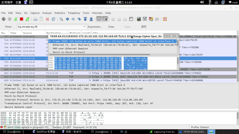The height and width of the screenshot is (134, 239).
Task: Expand Transmission Control Protocol row
Action: pos(2,103)
